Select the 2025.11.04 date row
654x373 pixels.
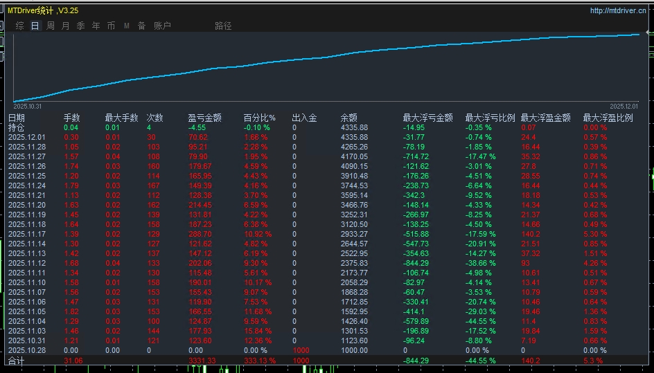pyautogui.click(x=27, y=321)
